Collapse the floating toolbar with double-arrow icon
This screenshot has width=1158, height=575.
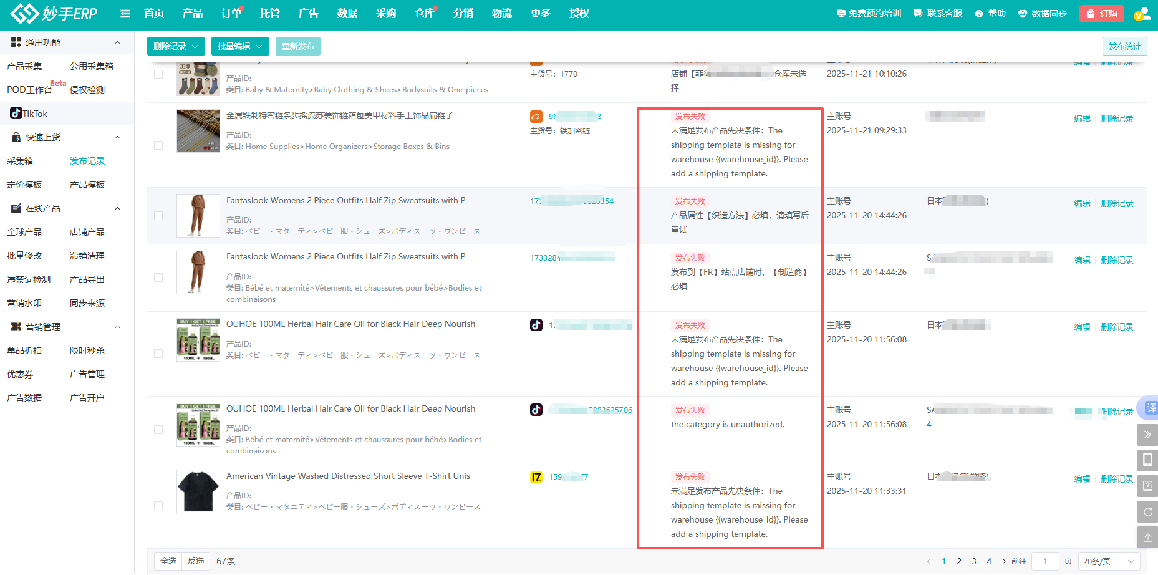(x=1147, y=435)
